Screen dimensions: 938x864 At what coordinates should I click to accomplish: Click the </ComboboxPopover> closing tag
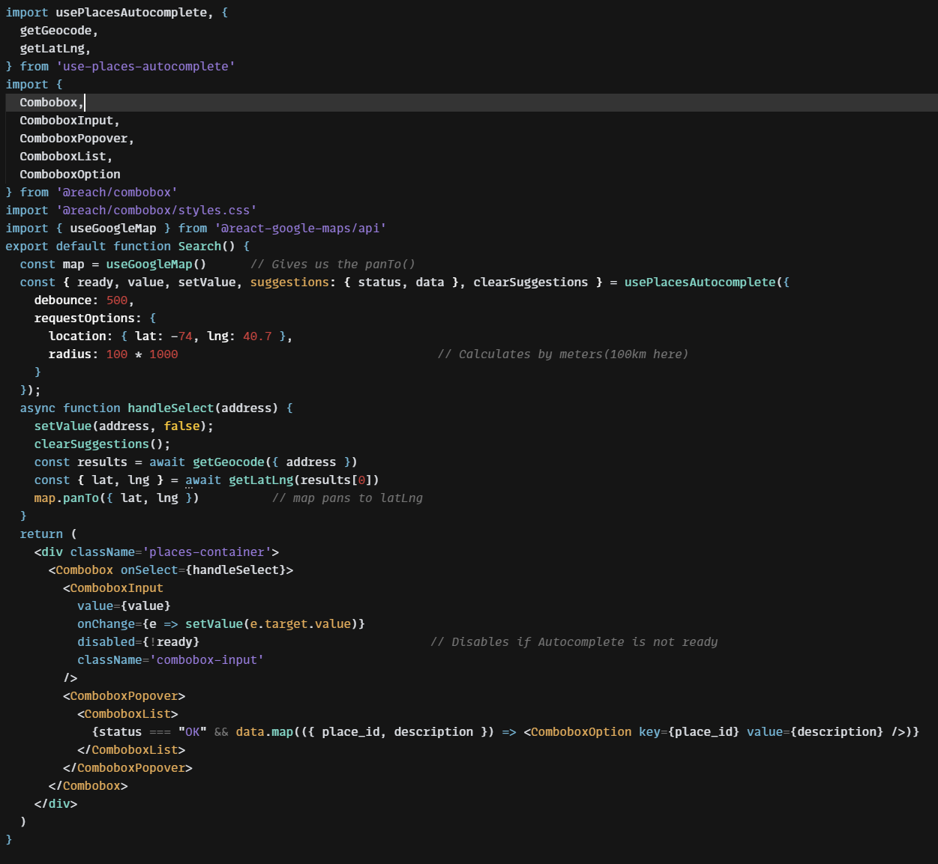127,768
